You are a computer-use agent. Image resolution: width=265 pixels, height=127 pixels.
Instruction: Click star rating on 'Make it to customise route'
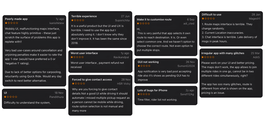pos(143,23)
